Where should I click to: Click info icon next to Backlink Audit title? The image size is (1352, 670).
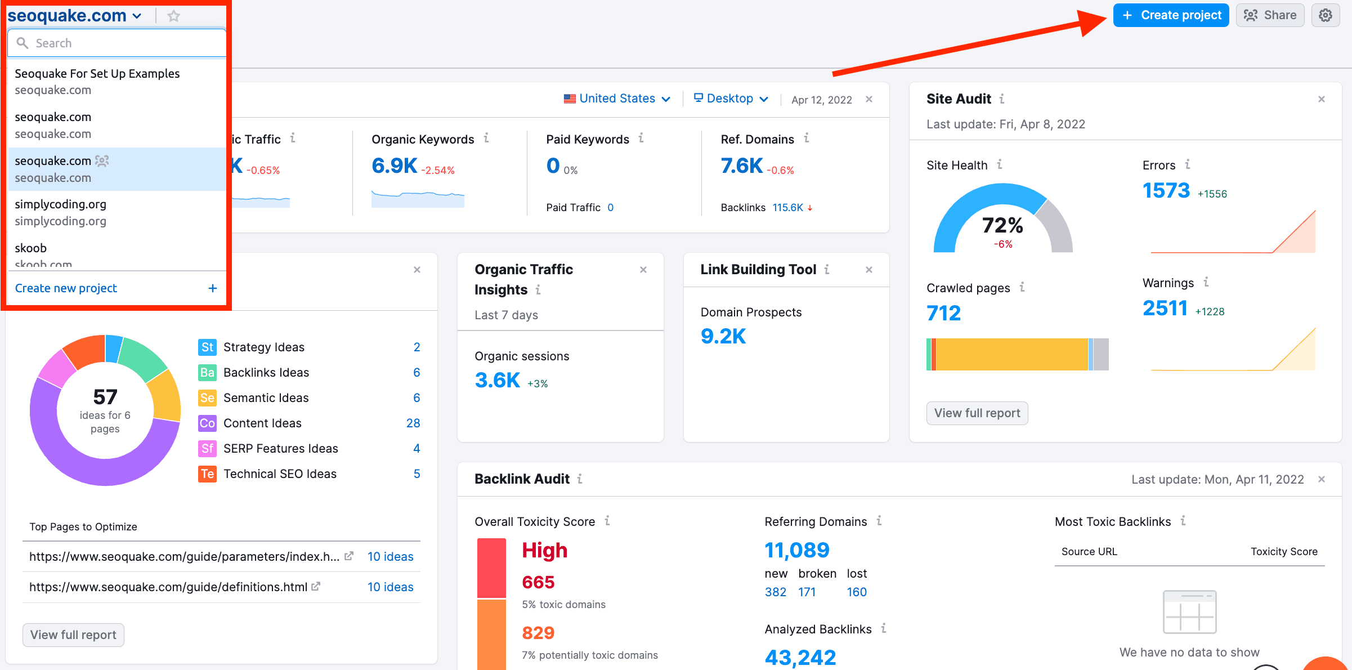tap(580, 479)
